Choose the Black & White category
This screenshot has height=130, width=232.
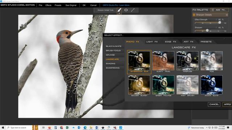pyautogui.click(x=113, y=46)
